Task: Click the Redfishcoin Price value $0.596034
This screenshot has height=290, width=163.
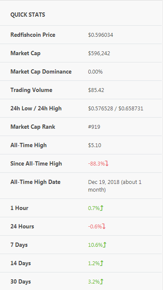Action: pos(101,35)
